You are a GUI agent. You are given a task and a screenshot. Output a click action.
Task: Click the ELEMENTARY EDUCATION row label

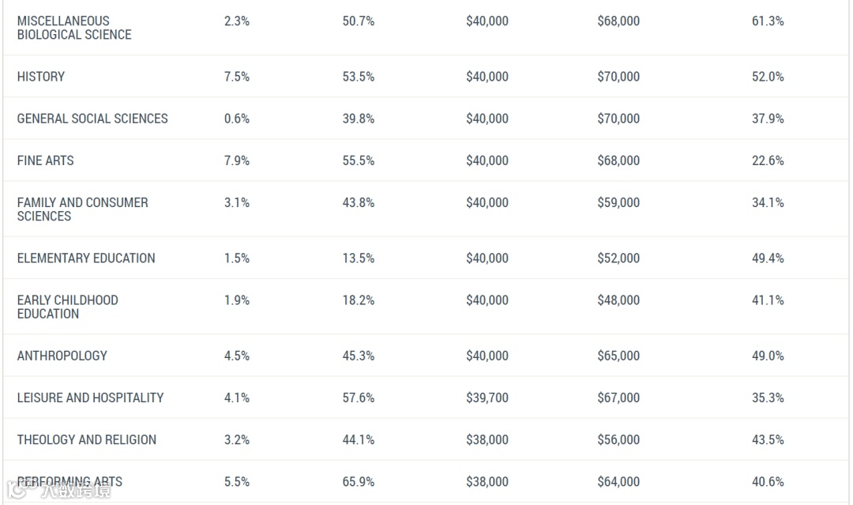click(x=86, y=258)
